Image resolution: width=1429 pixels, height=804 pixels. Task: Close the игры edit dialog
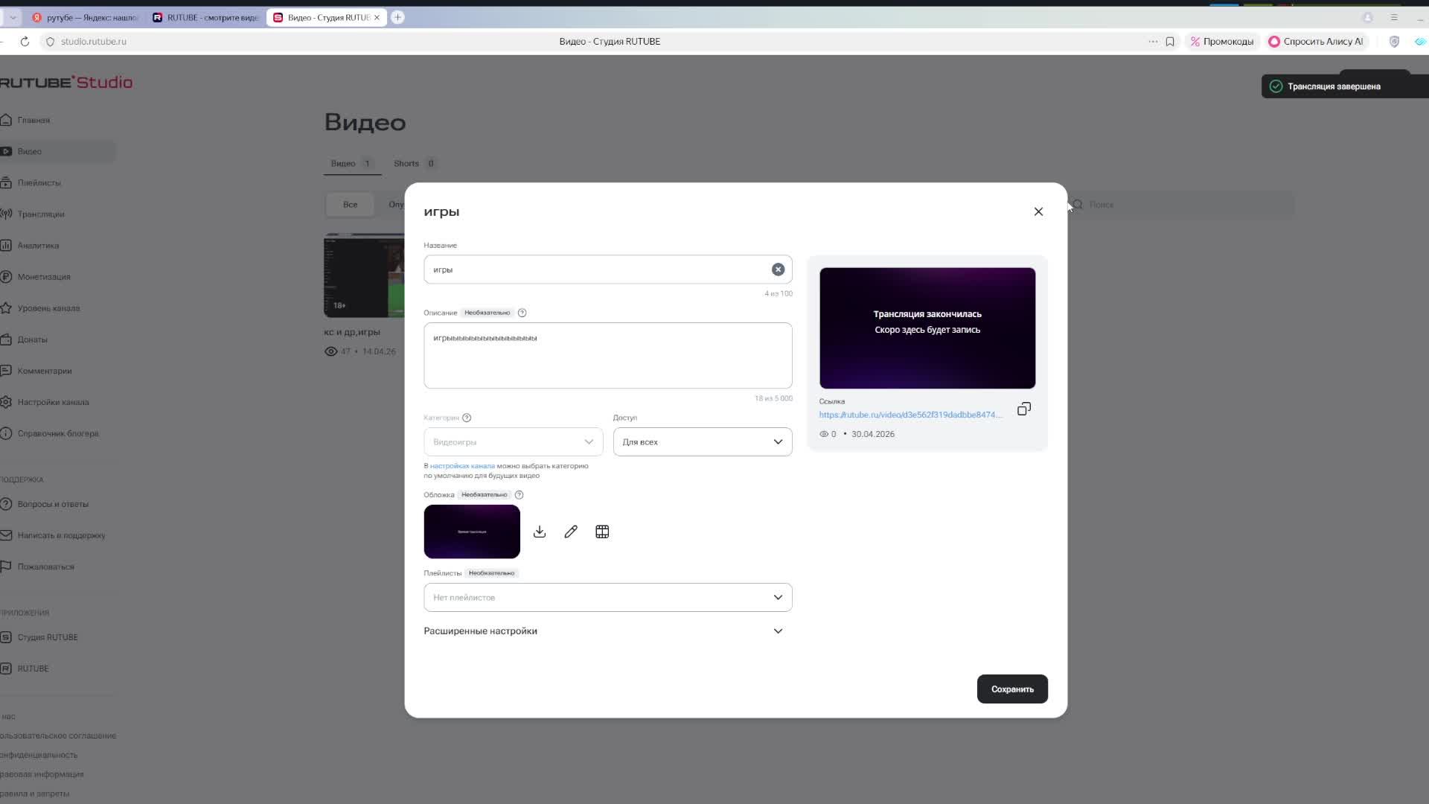click(x=1038, y=211)
